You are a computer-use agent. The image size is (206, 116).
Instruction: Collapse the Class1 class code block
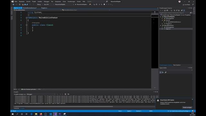tap(26, 25)
